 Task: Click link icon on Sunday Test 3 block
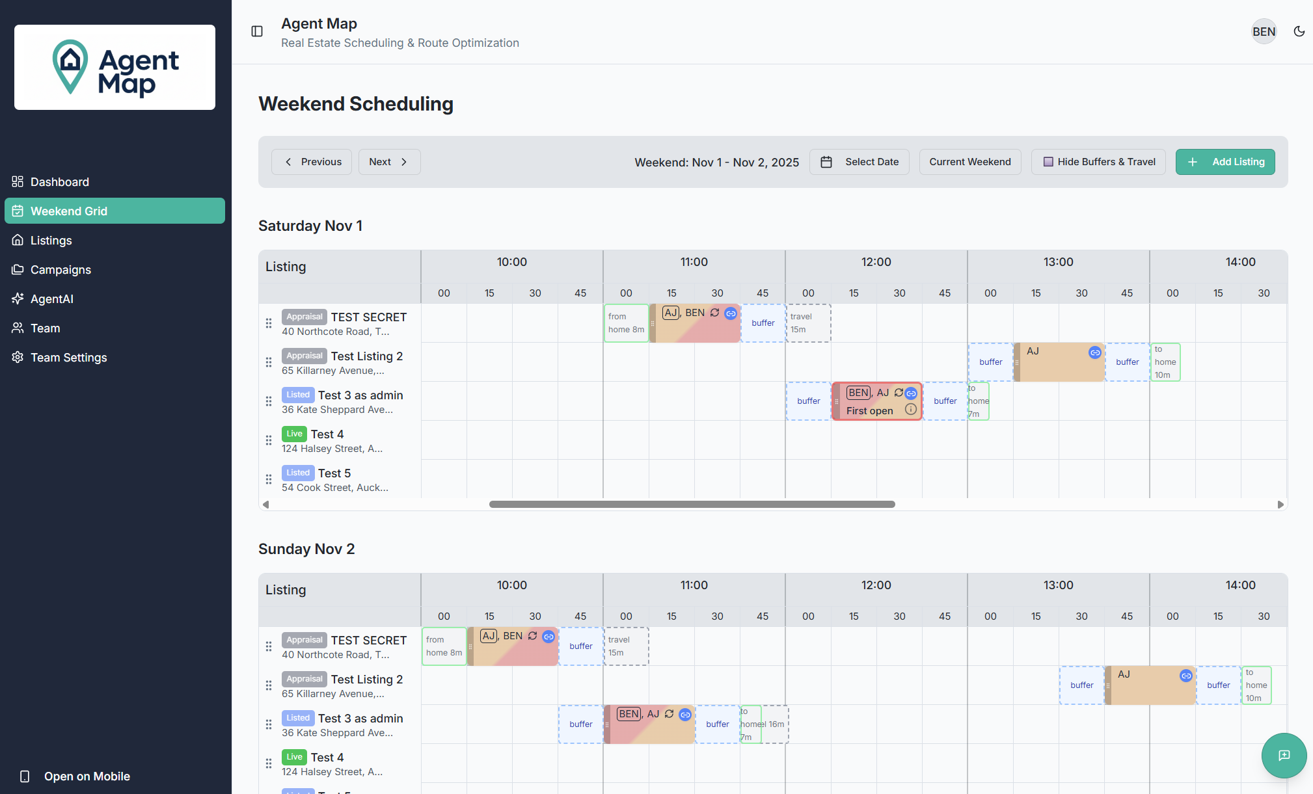[x=685, y=715]
